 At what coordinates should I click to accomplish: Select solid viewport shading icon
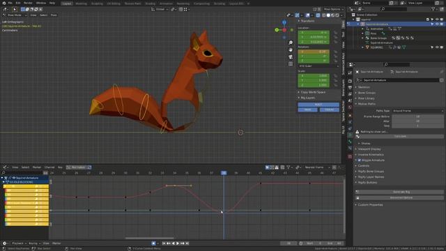pos(328,15)
